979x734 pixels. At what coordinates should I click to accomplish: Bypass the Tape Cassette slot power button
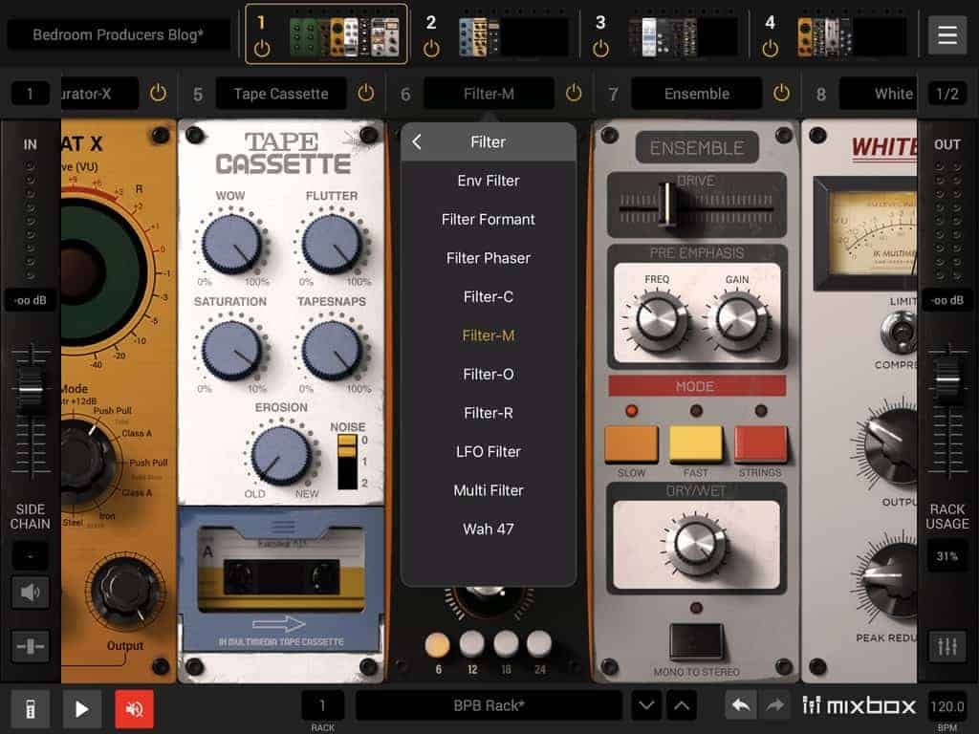pos(366,94)
